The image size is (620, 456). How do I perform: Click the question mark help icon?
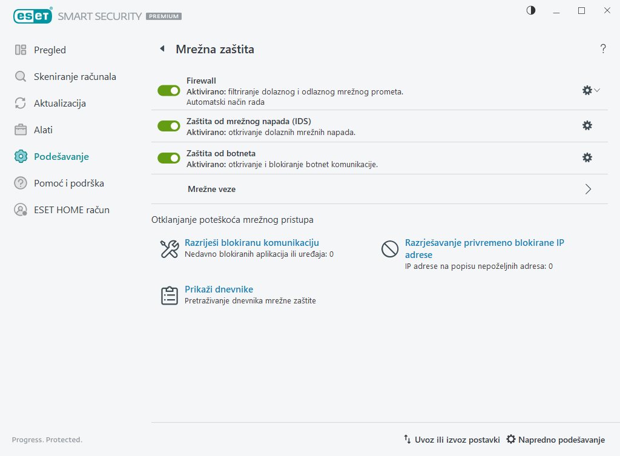tap(603, 49)
